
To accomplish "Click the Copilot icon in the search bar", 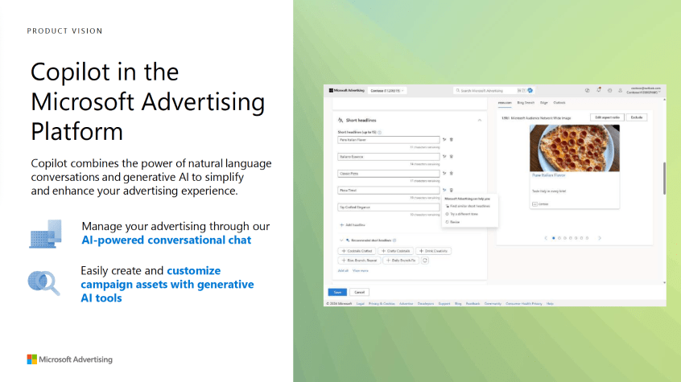I will (530, 90).
